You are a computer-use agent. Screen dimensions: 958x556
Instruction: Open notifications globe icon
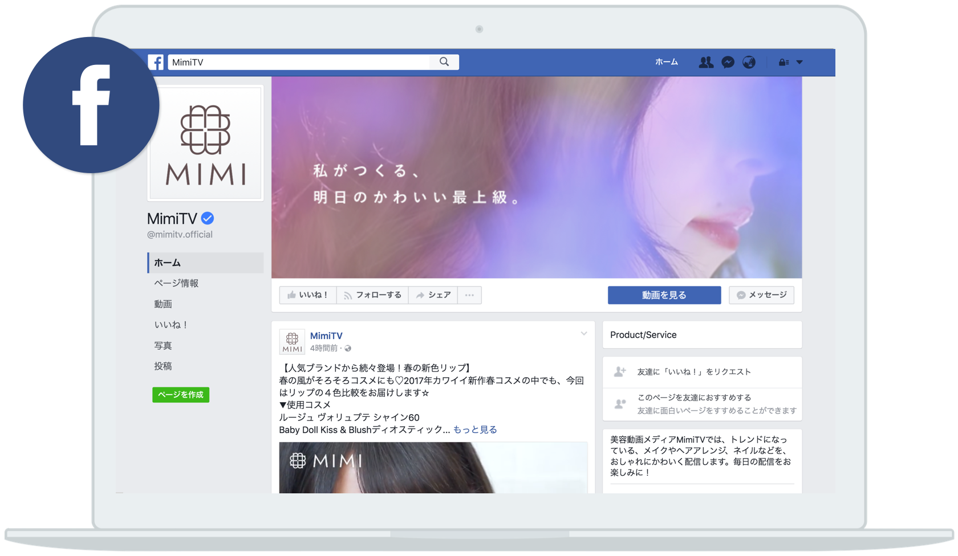pos(749,62)
